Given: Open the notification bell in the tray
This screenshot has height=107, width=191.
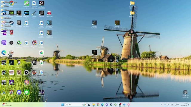Looking at the screenshot, I should (189, 105).
